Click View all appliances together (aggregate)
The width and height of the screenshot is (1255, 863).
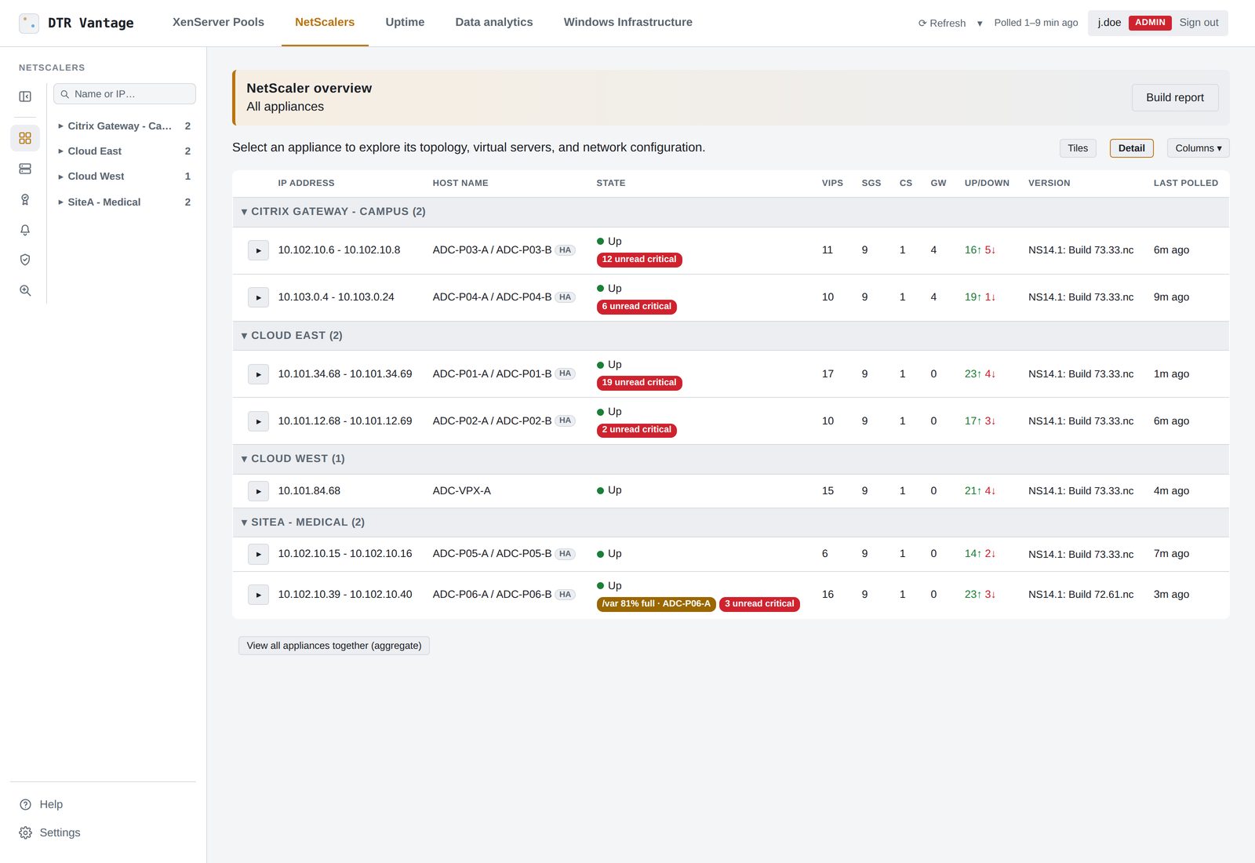pyautogui.click(x=334, y=646)
